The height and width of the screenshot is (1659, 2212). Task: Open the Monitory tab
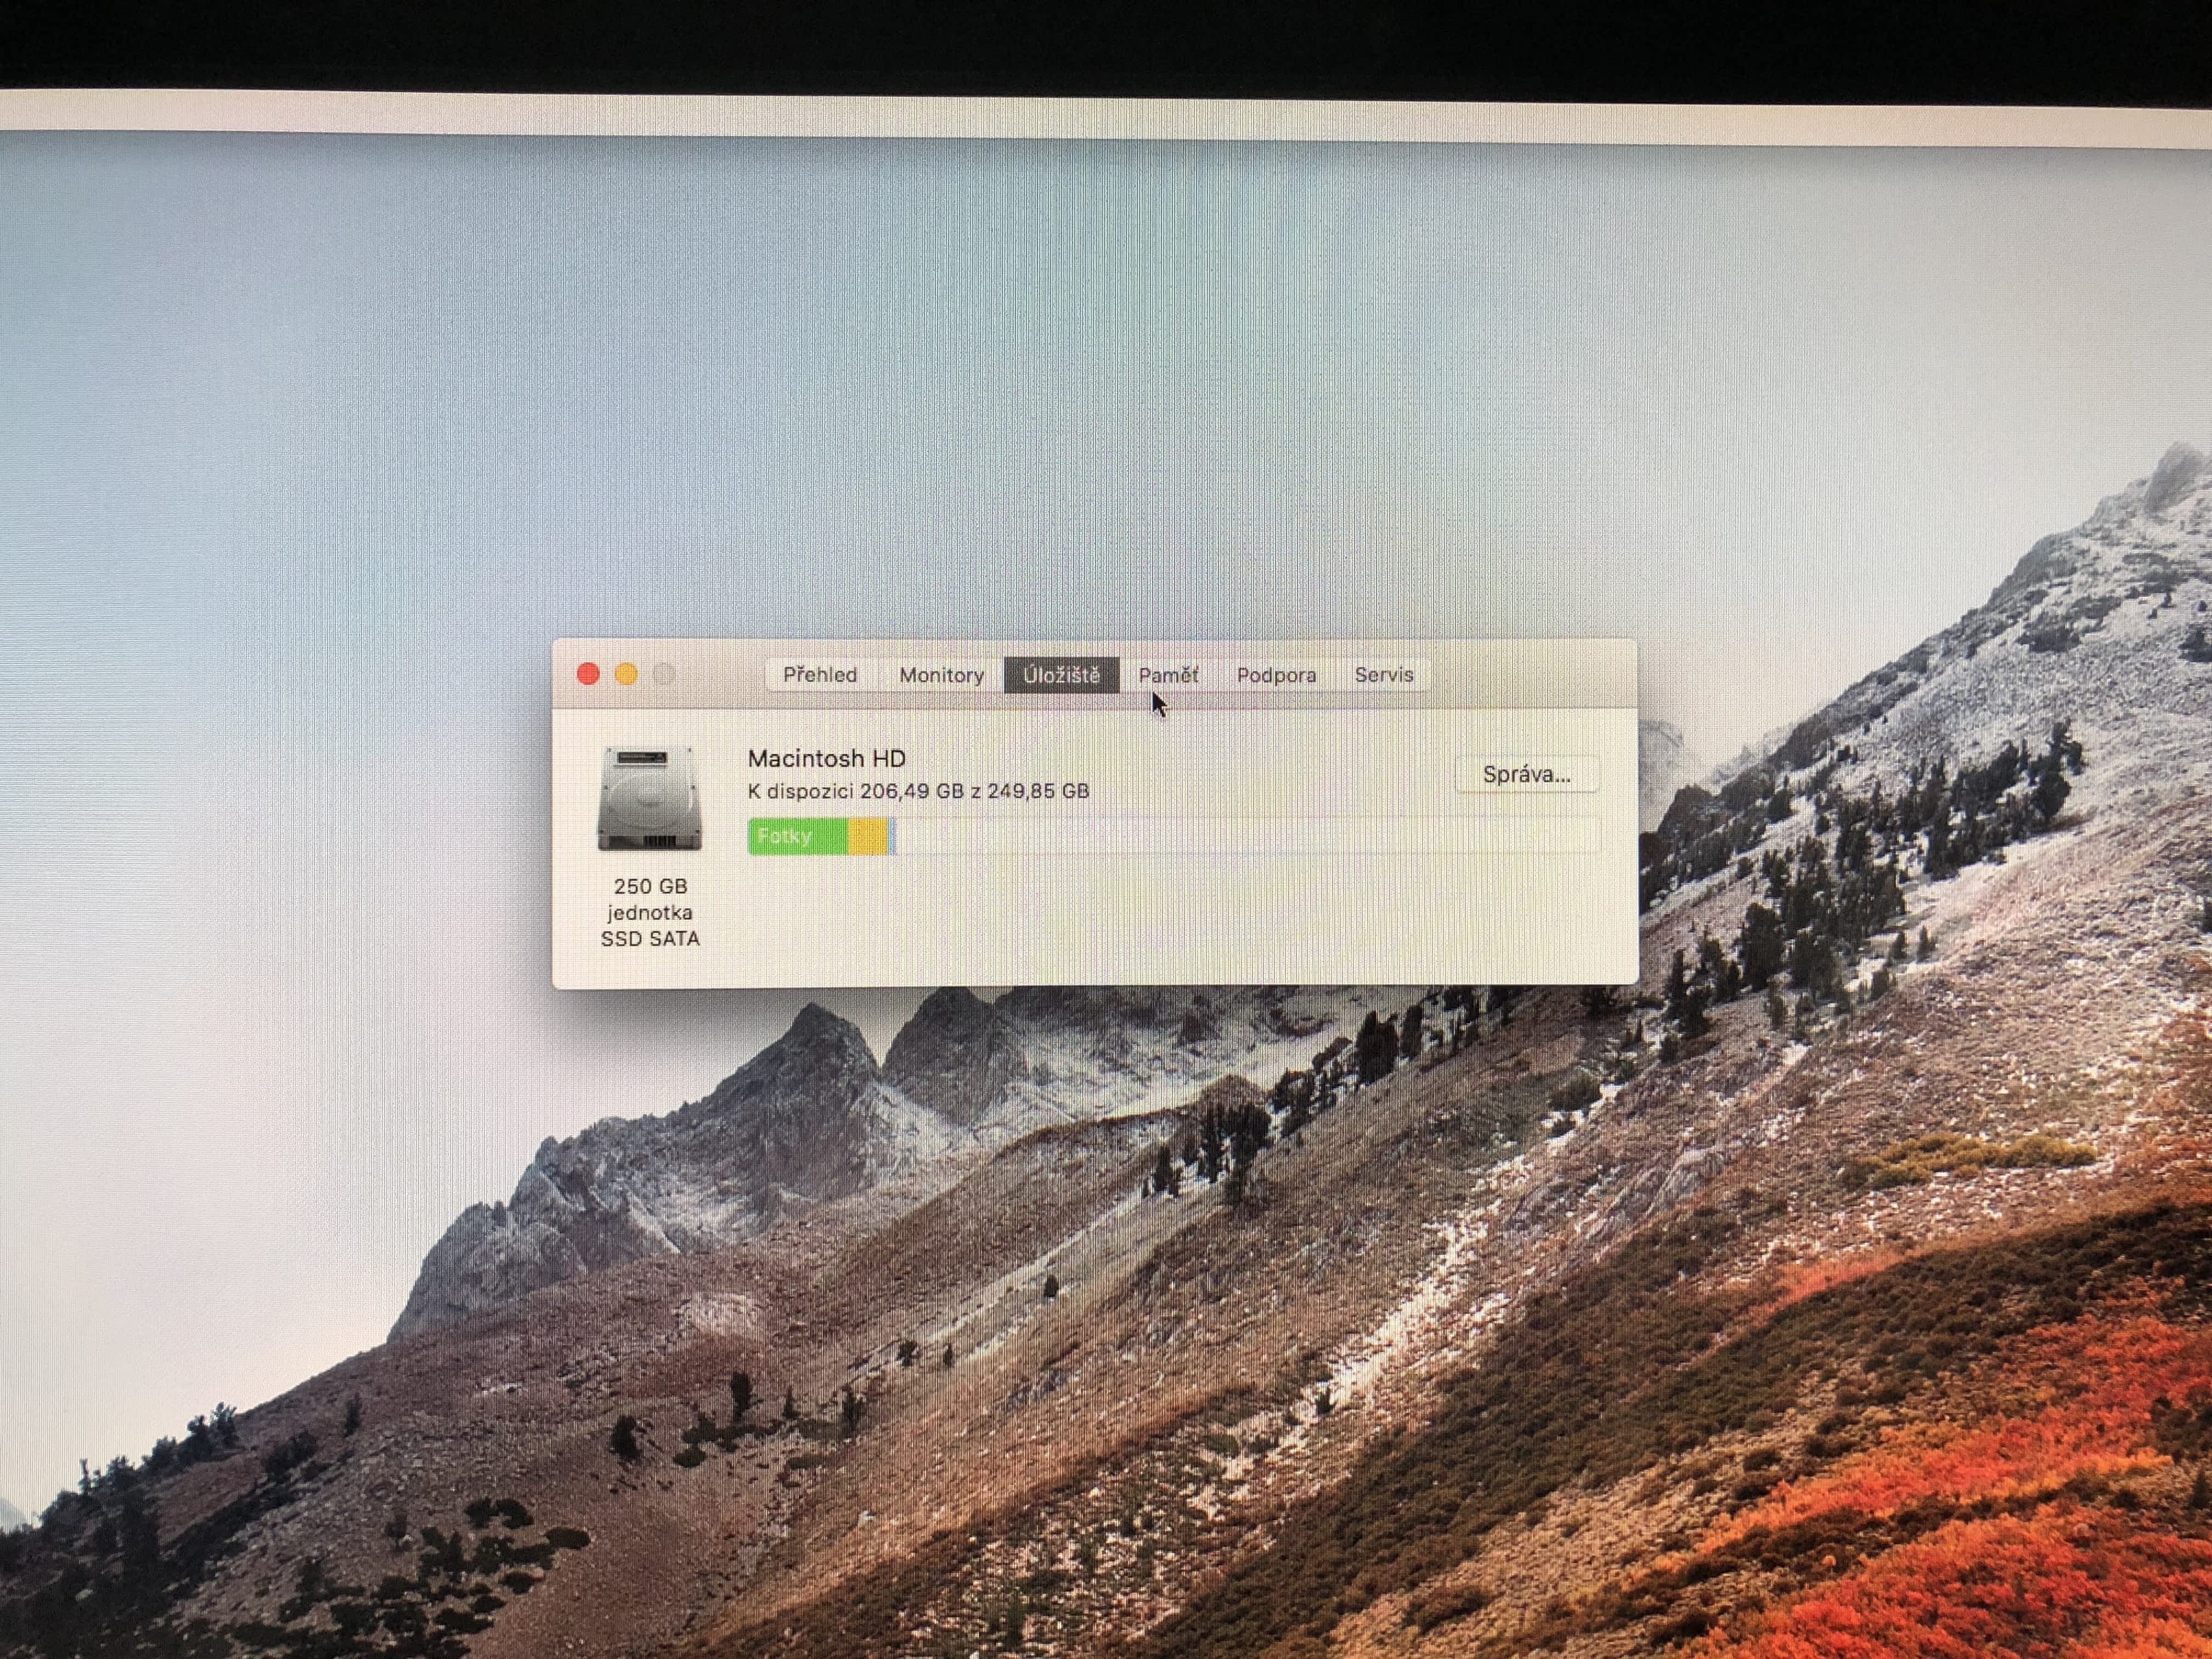coord(941,675)
